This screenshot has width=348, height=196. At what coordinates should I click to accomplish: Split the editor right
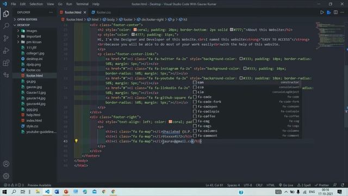[335, 13]
